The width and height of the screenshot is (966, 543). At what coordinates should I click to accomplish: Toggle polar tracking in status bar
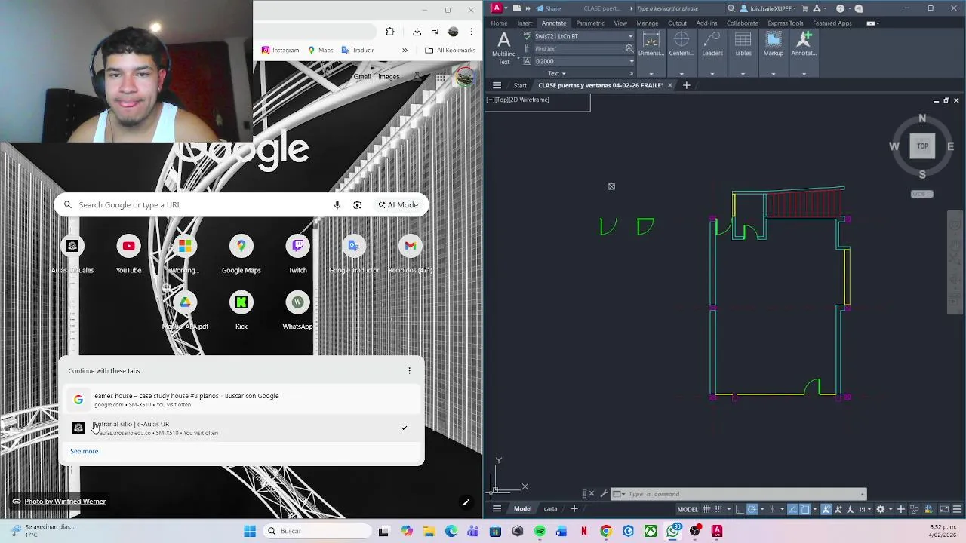pos(752,509)
